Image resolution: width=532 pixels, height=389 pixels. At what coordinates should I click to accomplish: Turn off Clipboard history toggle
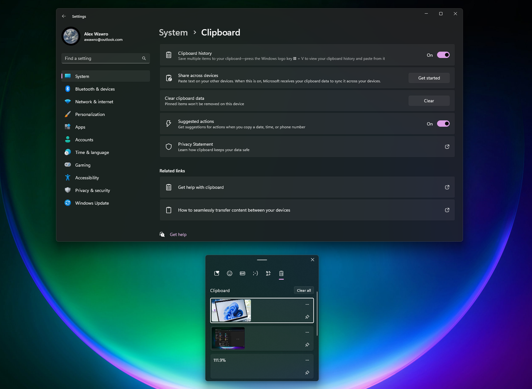443,55
